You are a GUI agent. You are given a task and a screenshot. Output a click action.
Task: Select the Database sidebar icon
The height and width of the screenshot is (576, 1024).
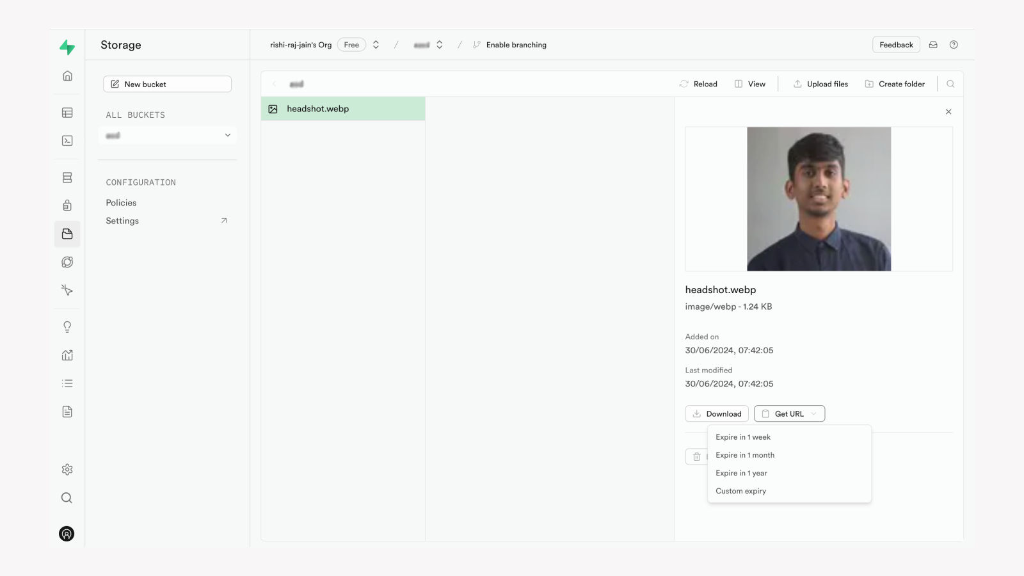(x=67, y=177)
